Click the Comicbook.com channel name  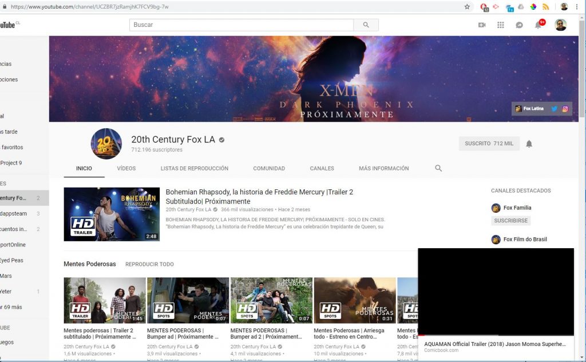click(x=441, y=351)
